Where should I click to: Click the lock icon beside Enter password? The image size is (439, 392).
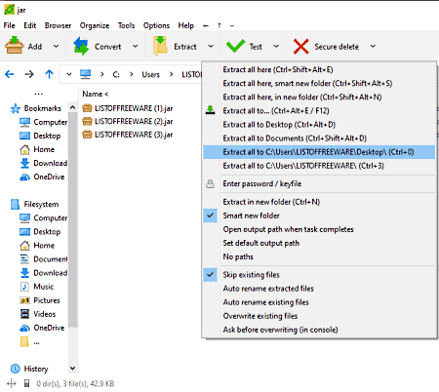point(211,184)
